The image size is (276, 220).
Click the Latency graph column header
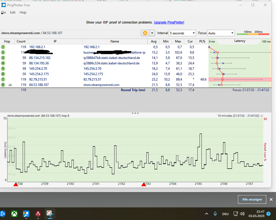240,41
